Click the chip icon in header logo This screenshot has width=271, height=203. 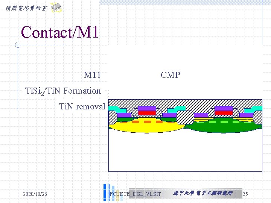(56, 8)
